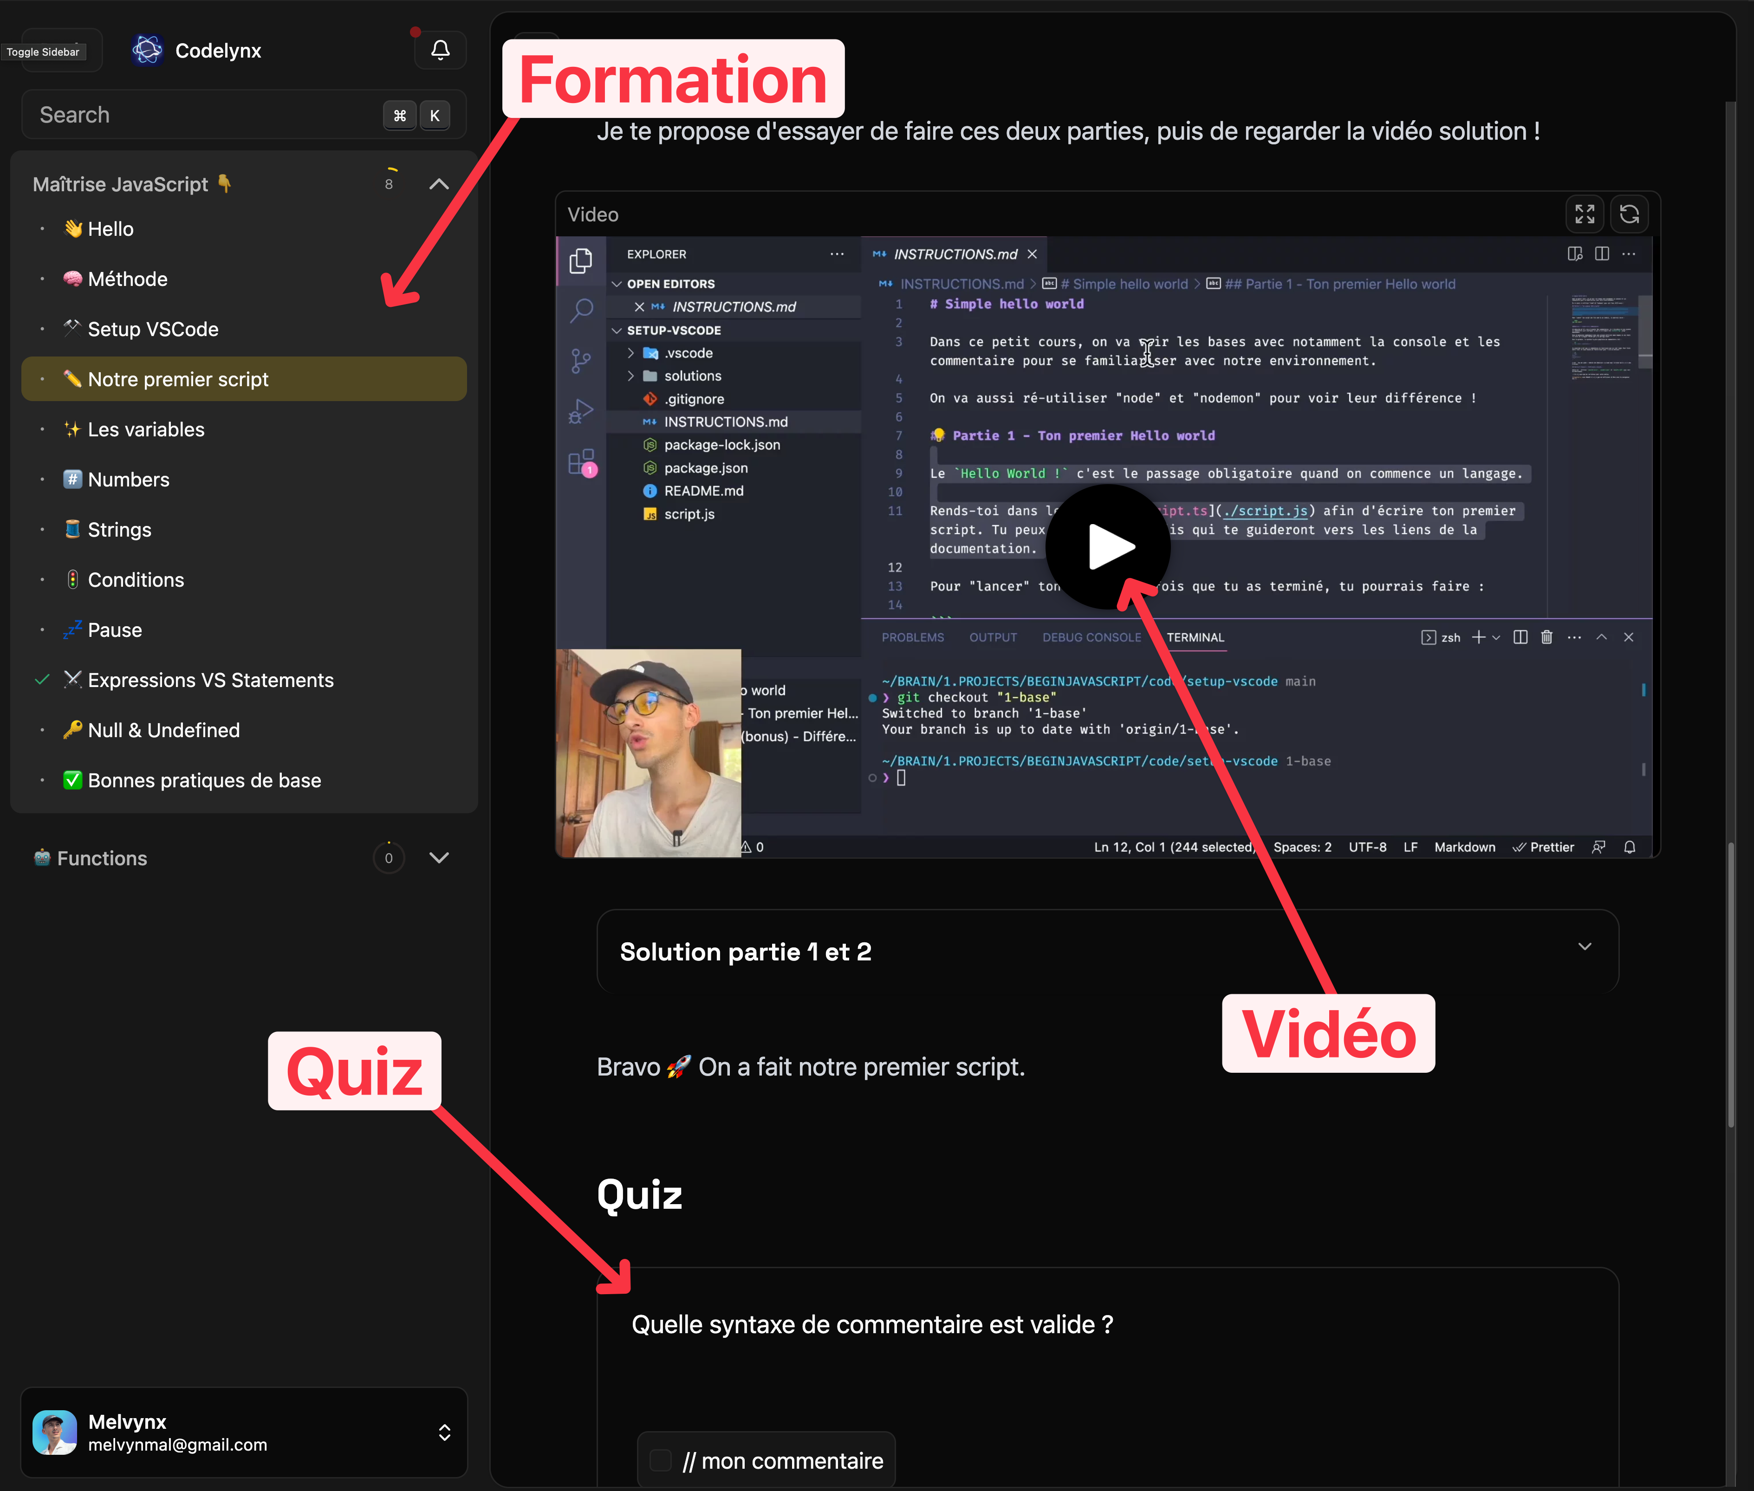1754x1491 pixels.
Task: Click the Explorer panel more actions dots
Action: [837, 253]
